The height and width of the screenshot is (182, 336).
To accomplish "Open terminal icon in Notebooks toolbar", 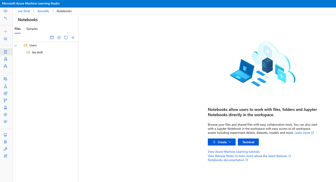I will [x=52, y=37].
